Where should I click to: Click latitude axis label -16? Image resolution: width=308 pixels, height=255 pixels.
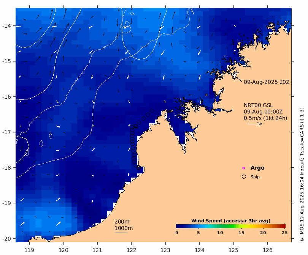(6, 97)
